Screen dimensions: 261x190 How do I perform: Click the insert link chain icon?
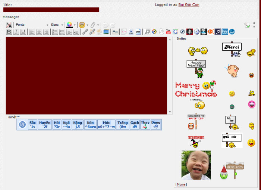85,32
